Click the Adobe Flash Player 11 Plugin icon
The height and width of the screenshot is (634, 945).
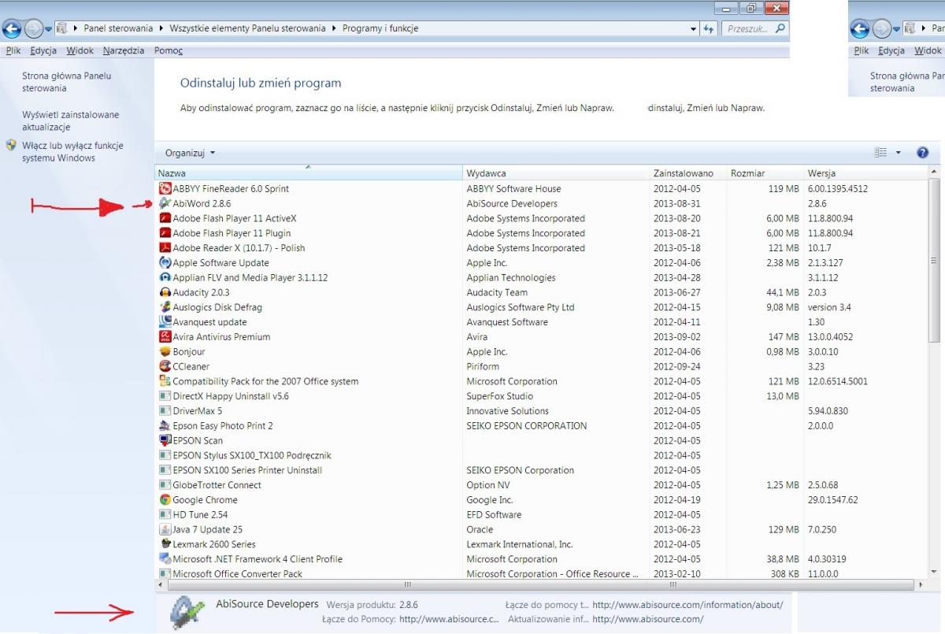pos(165,233)
